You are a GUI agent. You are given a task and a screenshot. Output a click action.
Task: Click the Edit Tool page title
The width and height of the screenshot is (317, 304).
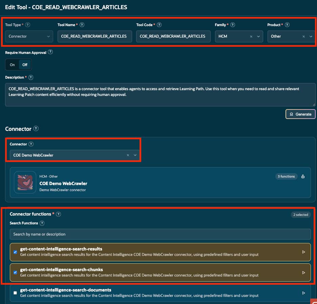click(66, 7)
